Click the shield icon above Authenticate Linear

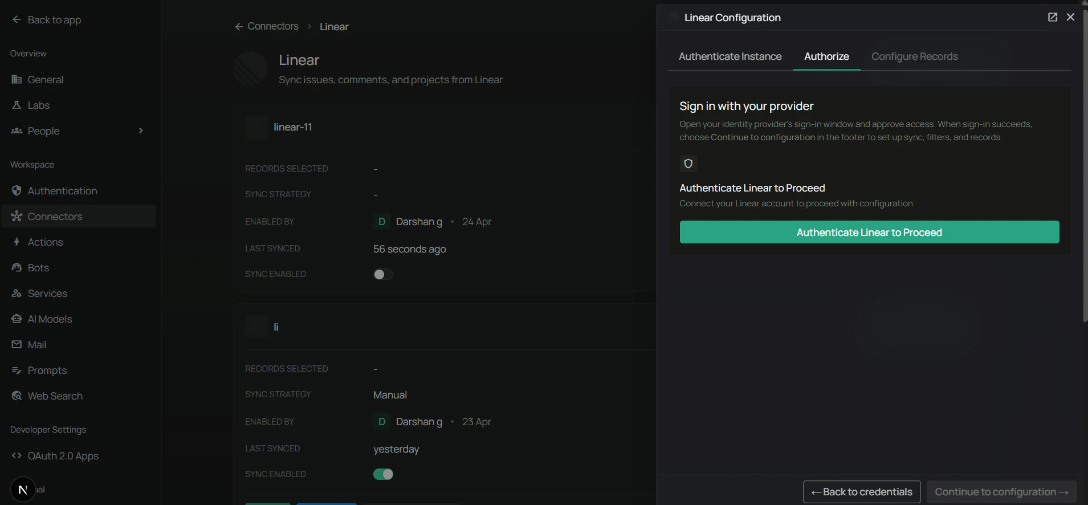click(688, 164)
